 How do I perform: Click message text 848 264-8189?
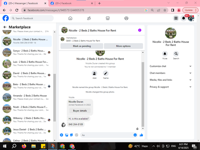point(76,124)
